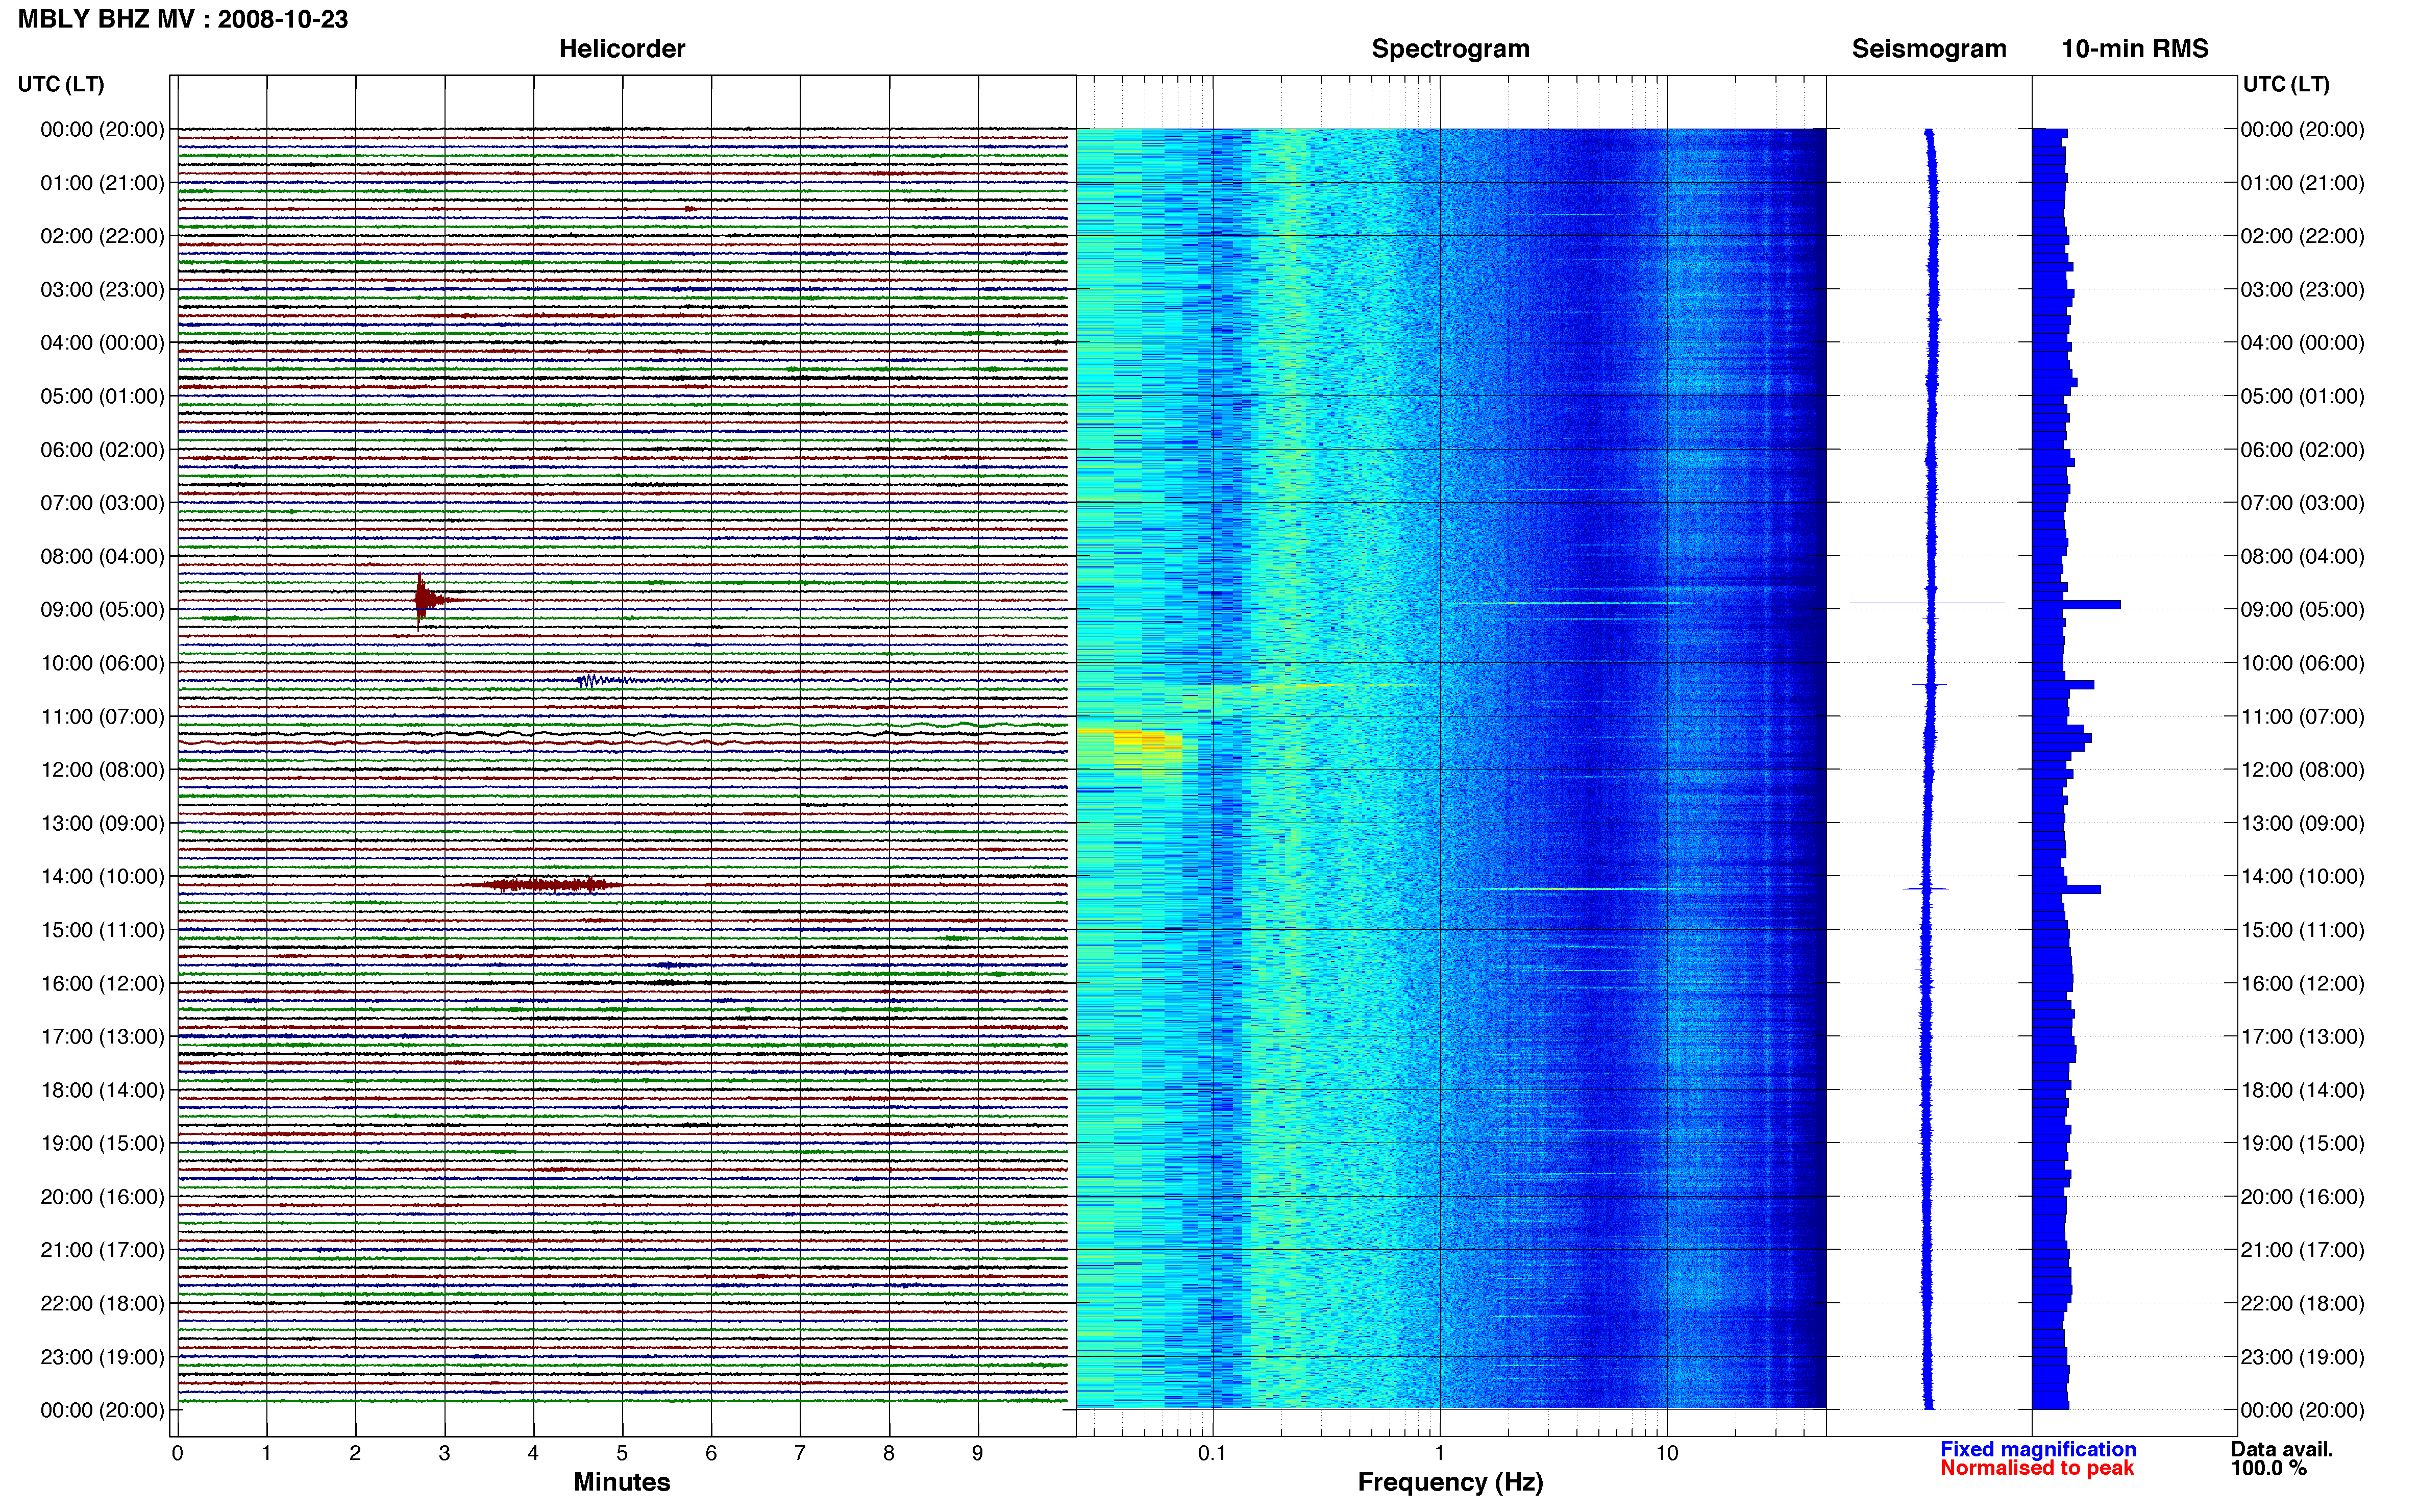This screenshot has width=2419, height=1512.
Task: Click the red 'Normalised to peak' legend text
Action: pyautogui.click(x=2036, y=1468)
